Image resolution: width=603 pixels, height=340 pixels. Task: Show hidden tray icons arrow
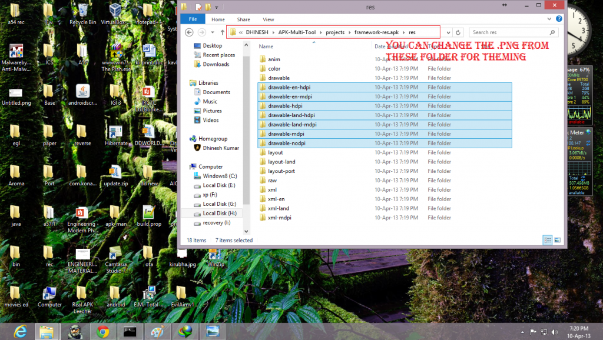point(522,332)
